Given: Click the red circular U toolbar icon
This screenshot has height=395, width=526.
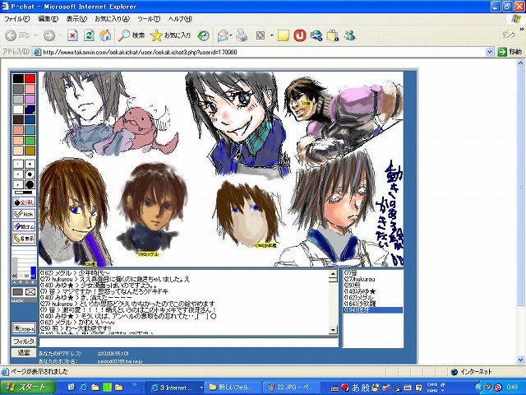Looking at the screenshot, I should tap(300, 35).
